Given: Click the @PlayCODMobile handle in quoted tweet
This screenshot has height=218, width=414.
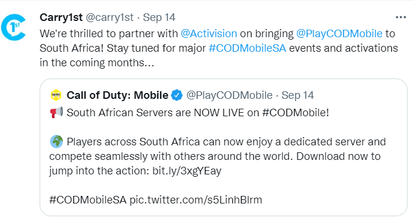Looking at the screenshot, I should [x=229, y=95].
